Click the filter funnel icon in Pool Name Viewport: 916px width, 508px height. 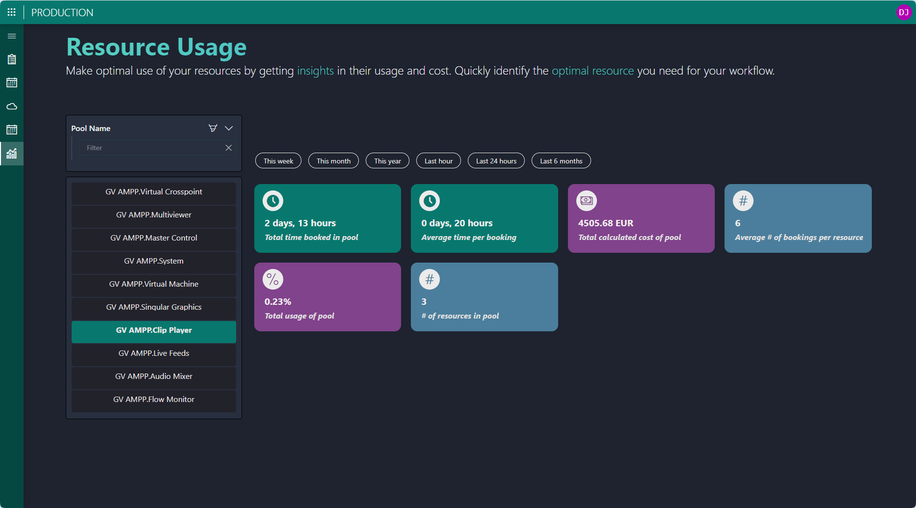(213, 128)
